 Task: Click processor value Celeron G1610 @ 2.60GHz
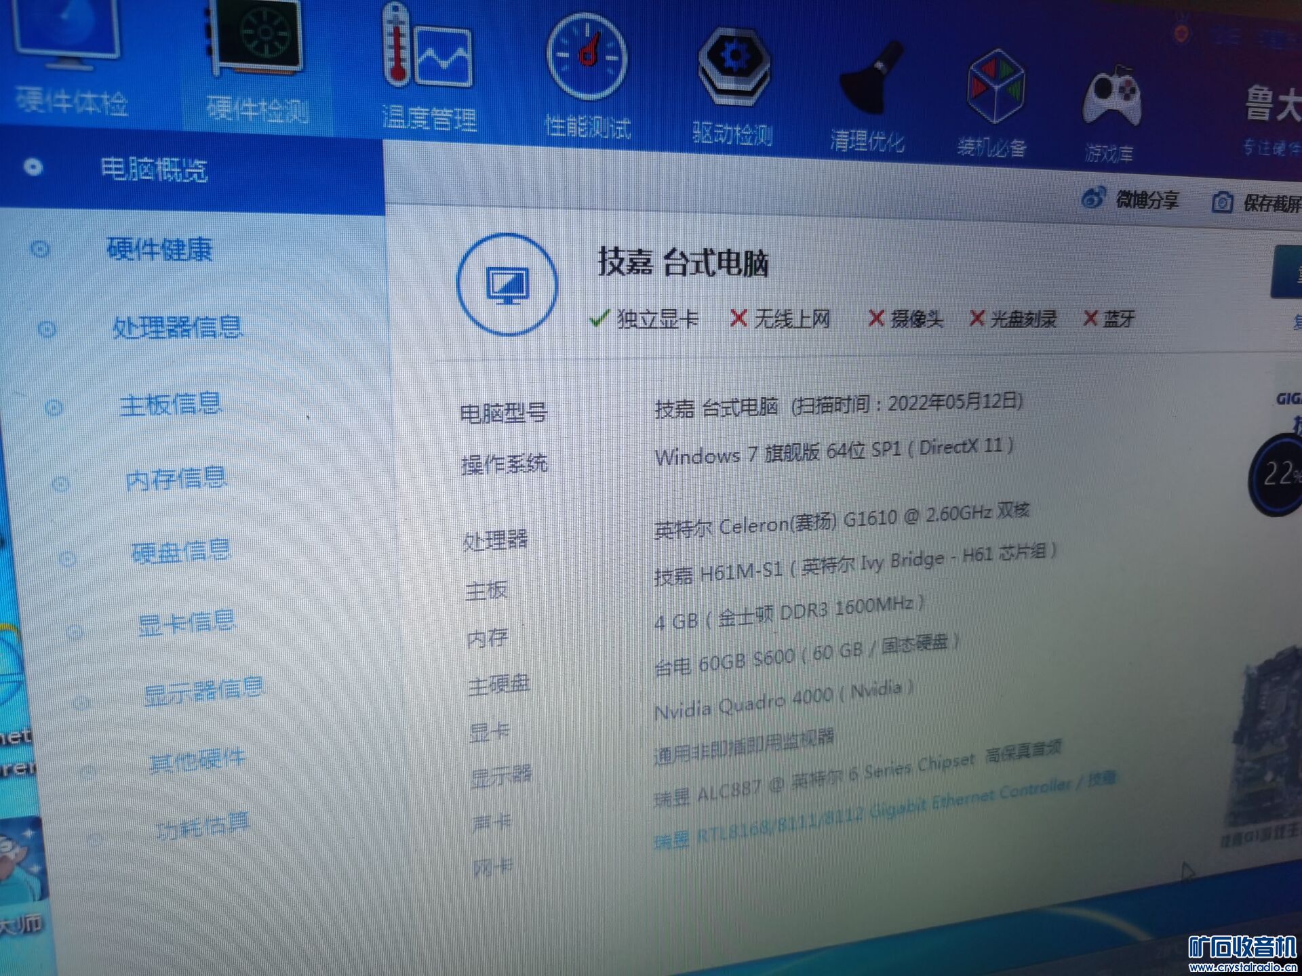pos(842,519)
